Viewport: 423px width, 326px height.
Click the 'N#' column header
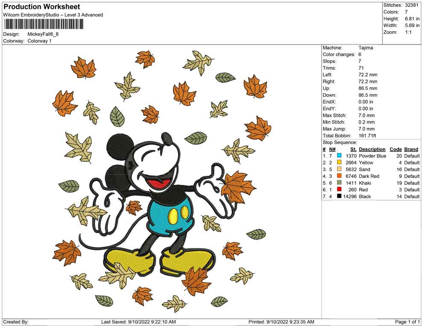click(x=332, y=149)
